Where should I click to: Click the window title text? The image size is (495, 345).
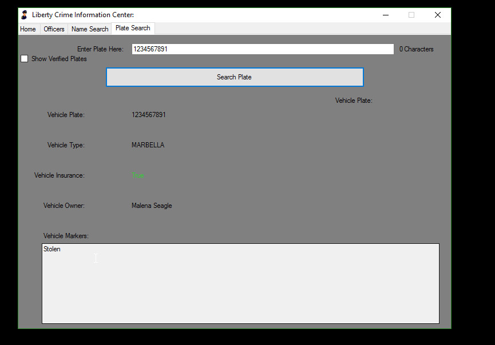coord(83,15)
